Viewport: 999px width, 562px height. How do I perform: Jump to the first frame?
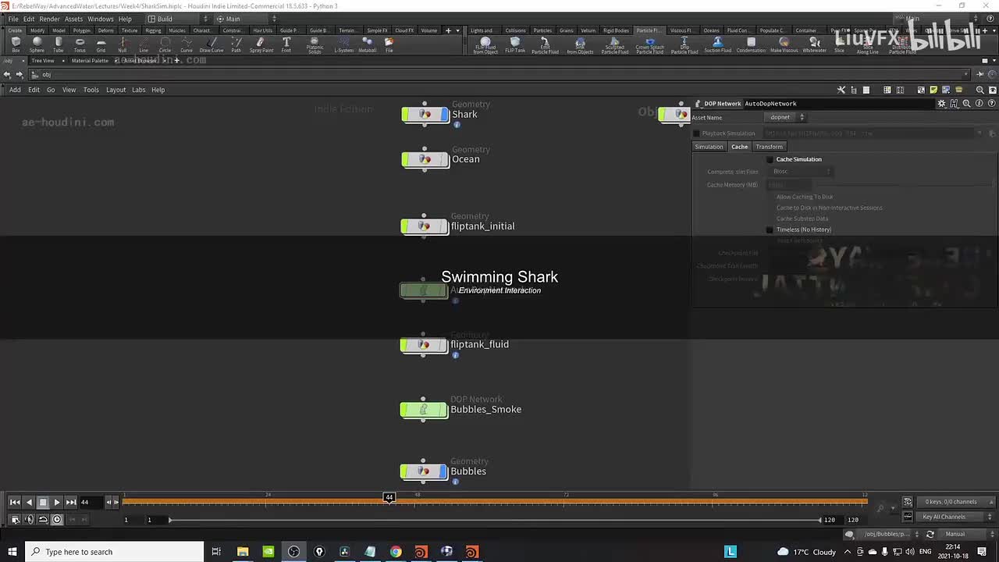(15, 502)
